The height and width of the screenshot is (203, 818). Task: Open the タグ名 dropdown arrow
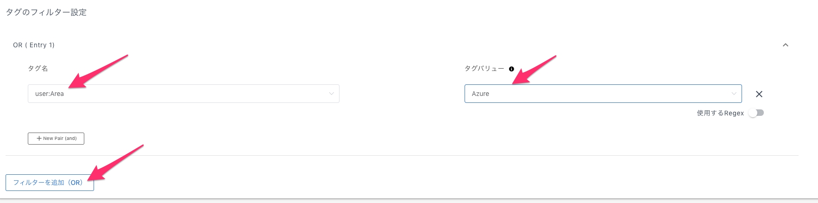click(x=331, y=94)
